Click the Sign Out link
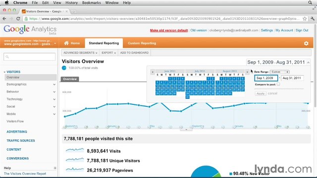Image resolution: width=317 pixels, height=178 pixels. coord(302,30)
